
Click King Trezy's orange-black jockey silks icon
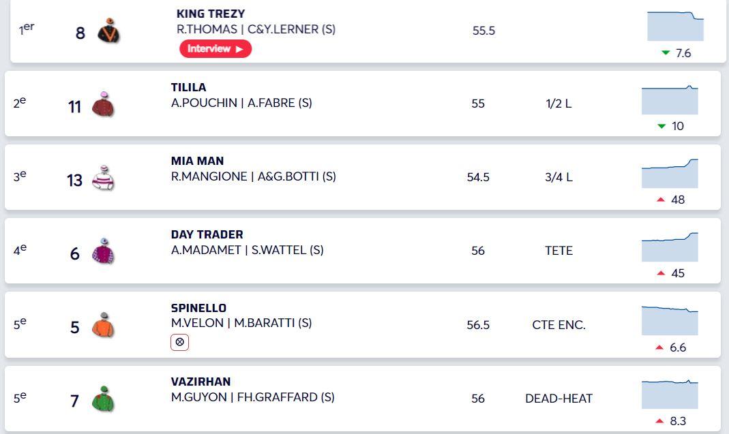108,31
